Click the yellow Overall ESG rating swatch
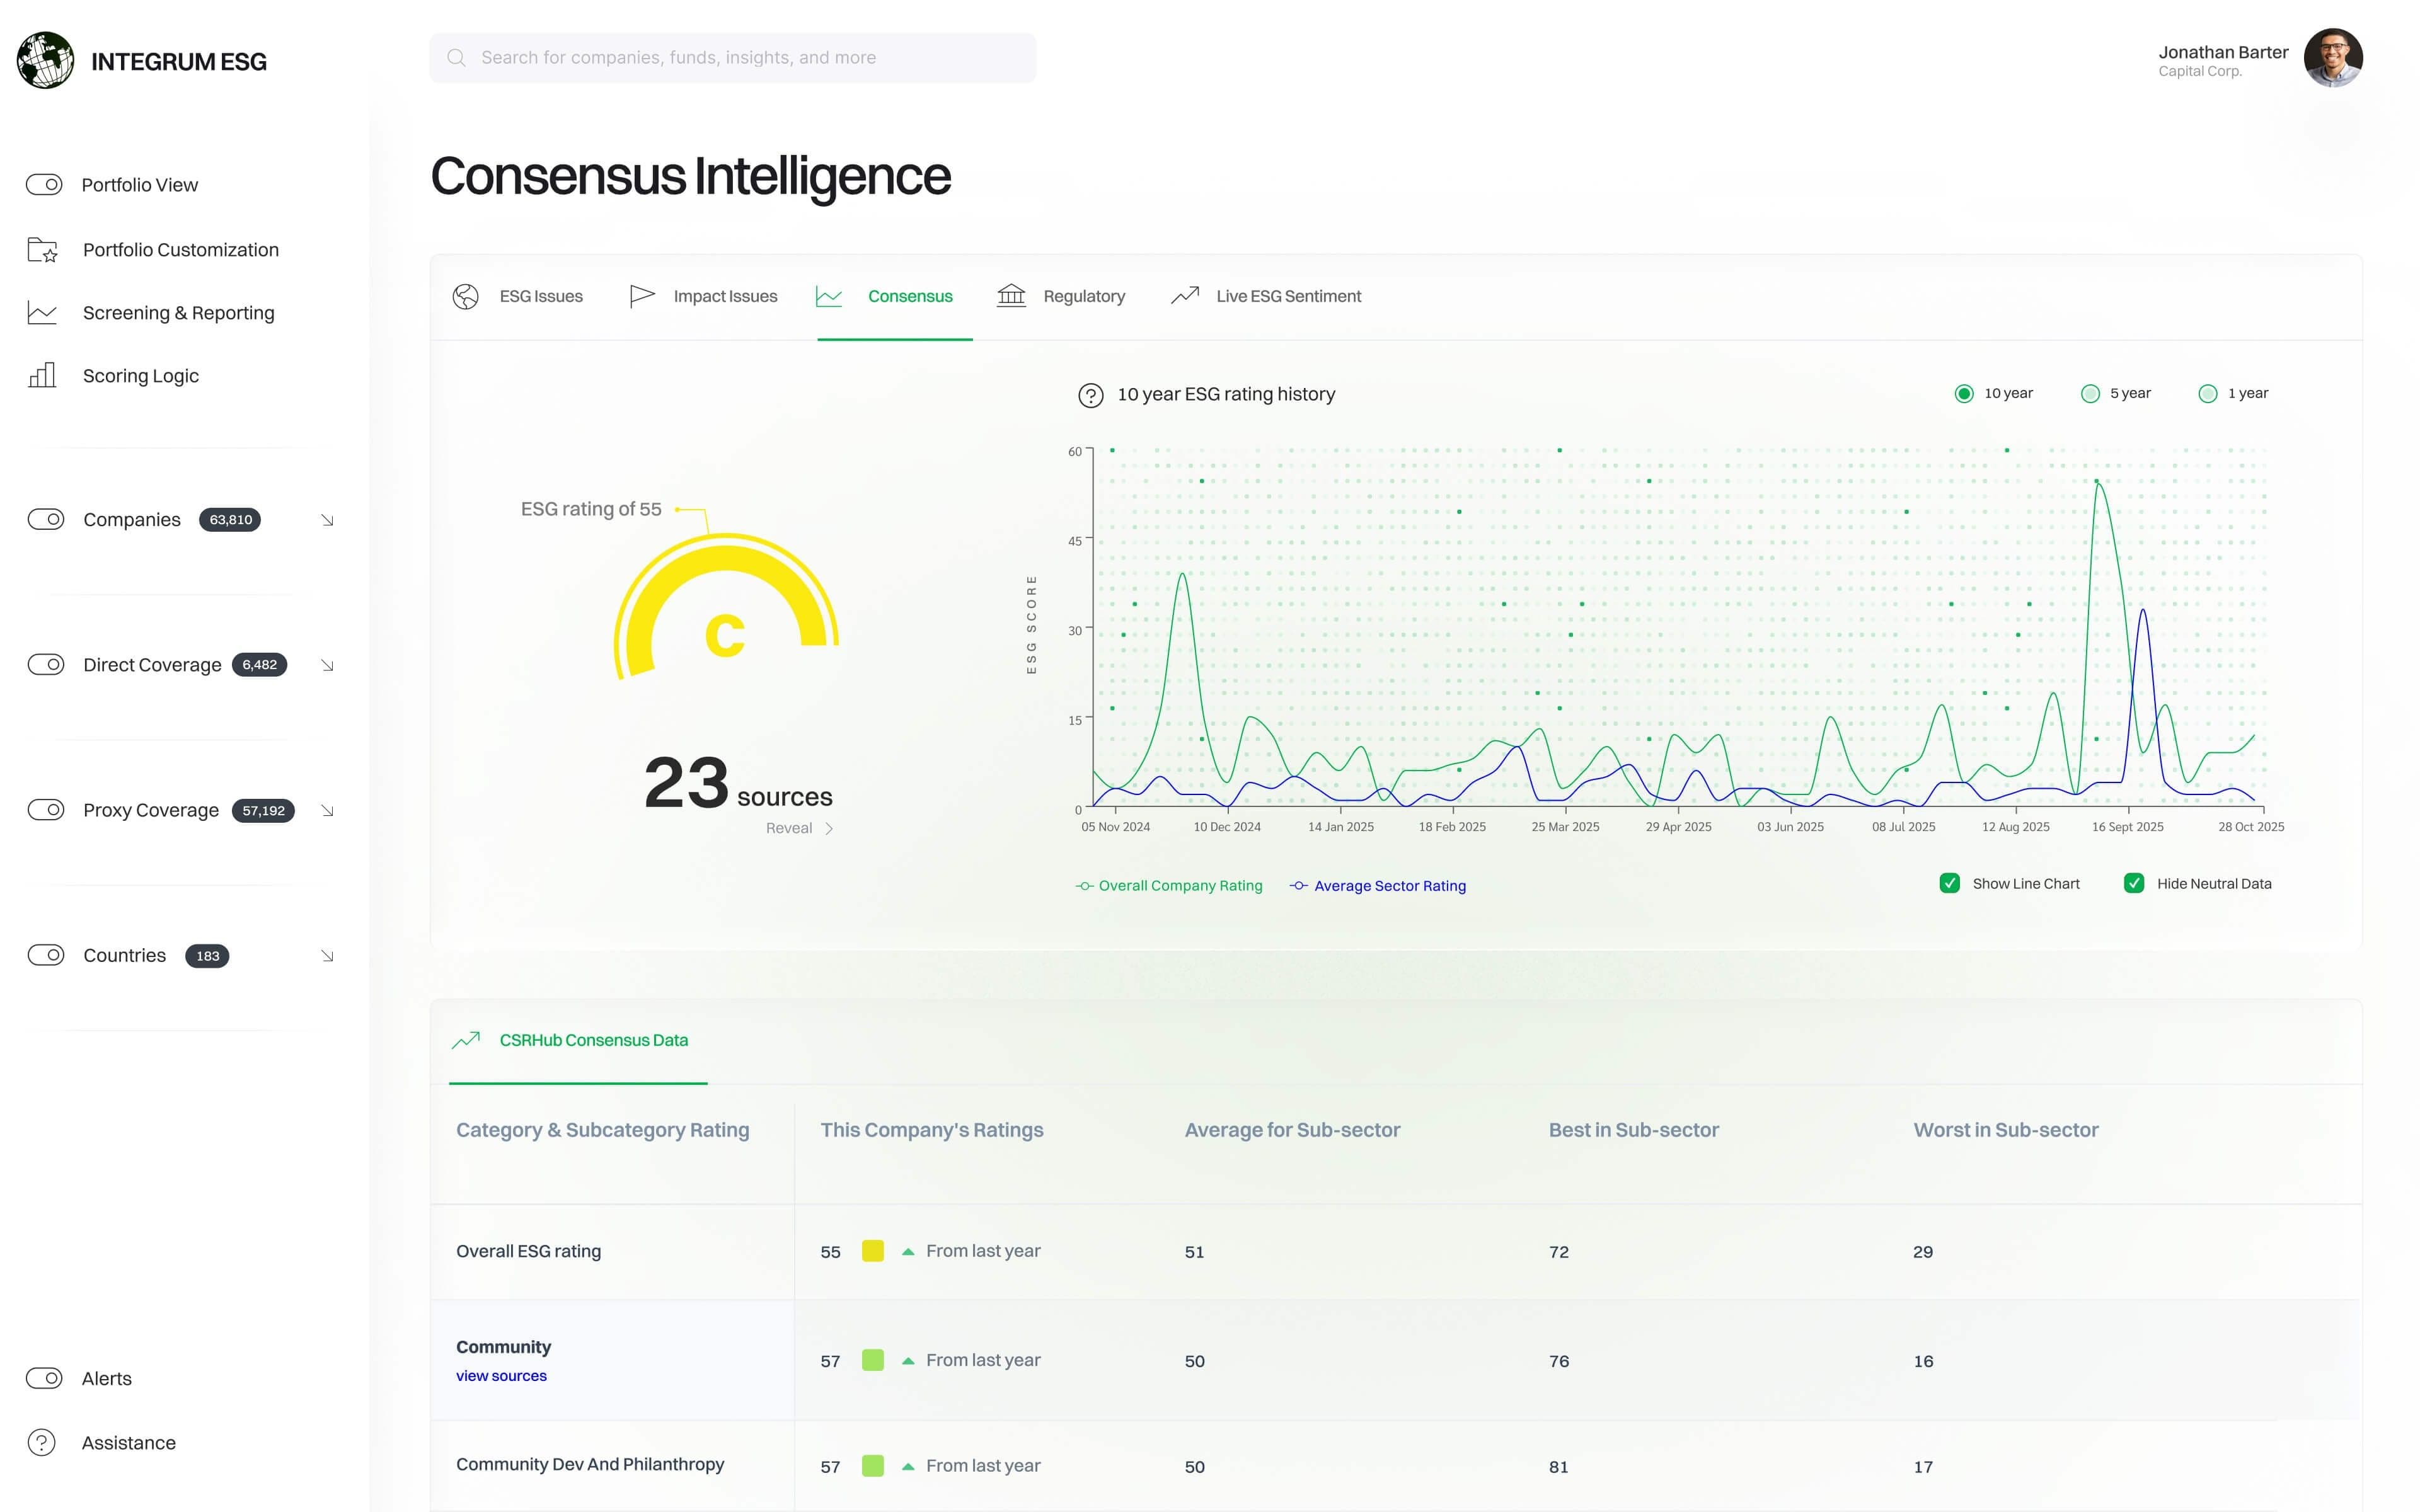 (x=872, y=1251)
